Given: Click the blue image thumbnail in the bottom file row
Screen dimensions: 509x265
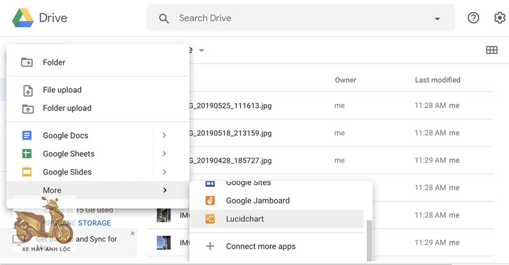Looking at the screenshot, I should (164, 243).
